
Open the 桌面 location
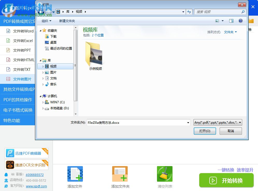(x=53, y=42)
